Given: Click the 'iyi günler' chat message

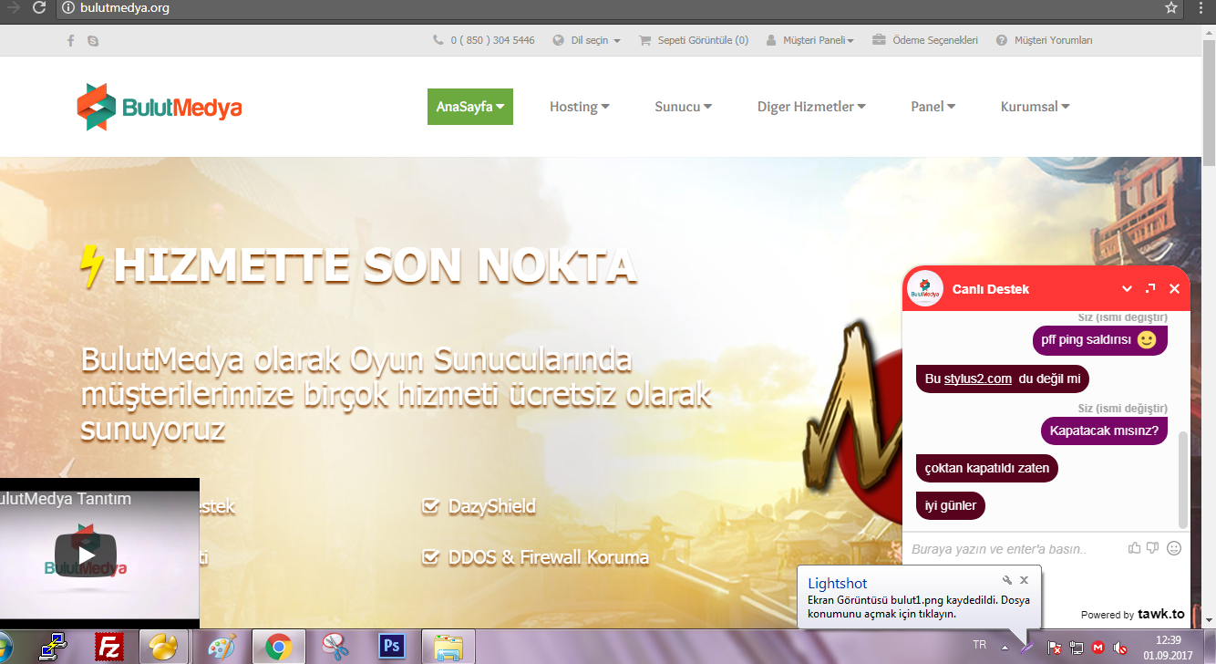Looking at the screenshot, I should pos(951,505).
